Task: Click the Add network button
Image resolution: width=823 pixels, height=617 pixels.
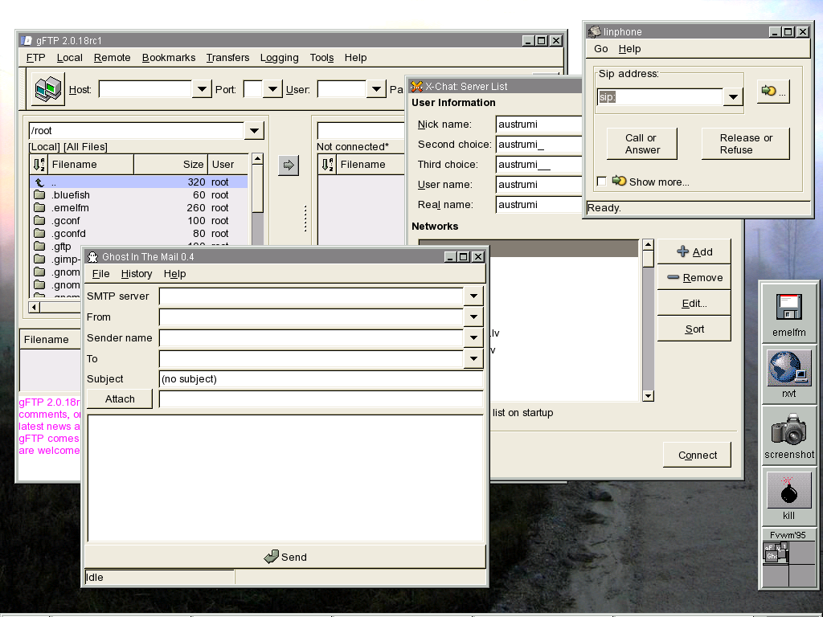Action: click(694, 251)
